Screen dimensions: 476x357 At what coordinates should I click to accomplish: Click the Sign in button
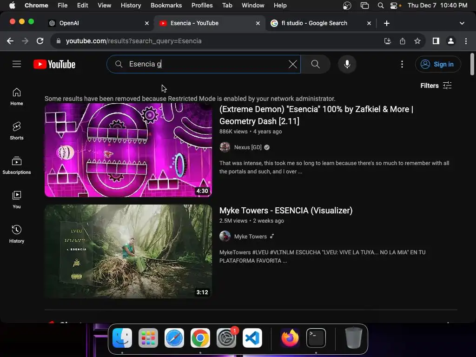438,64
